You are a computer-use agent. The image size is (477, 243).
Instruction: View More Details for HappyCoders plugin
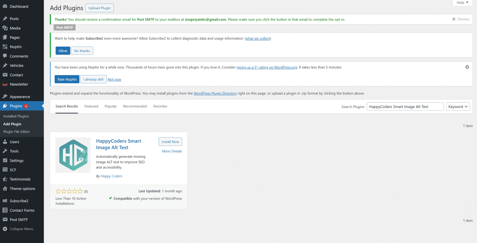point(172,151)
